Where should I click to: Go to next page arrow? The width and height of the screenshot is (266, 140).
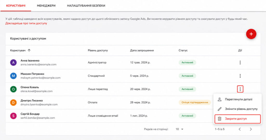[251, 129]
